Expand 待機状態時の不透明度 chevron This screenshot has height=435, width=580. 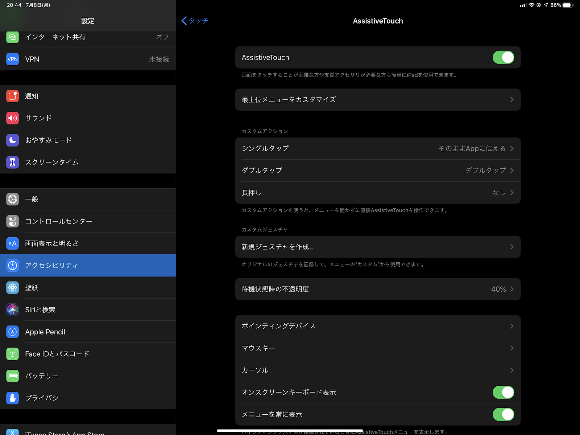[x=512, y=289]
